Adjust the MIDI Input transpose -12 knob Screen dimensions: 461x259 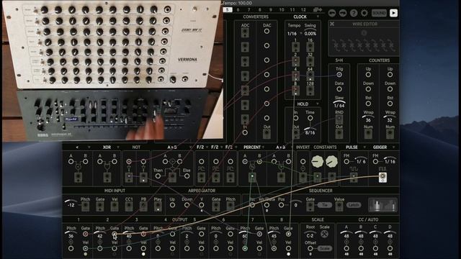pos(71,204)
